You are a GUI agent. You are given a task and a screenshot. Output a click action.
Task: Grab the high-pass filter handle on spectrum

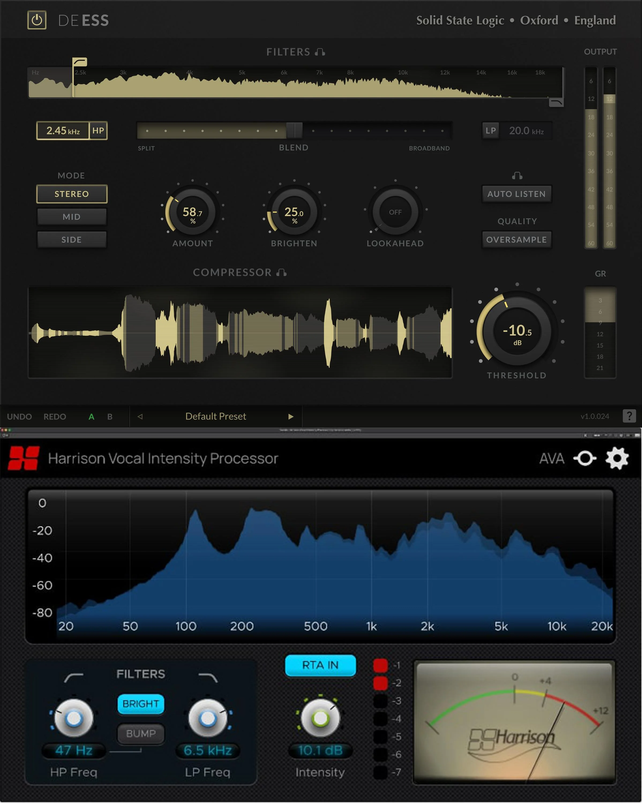pos(79,62)
